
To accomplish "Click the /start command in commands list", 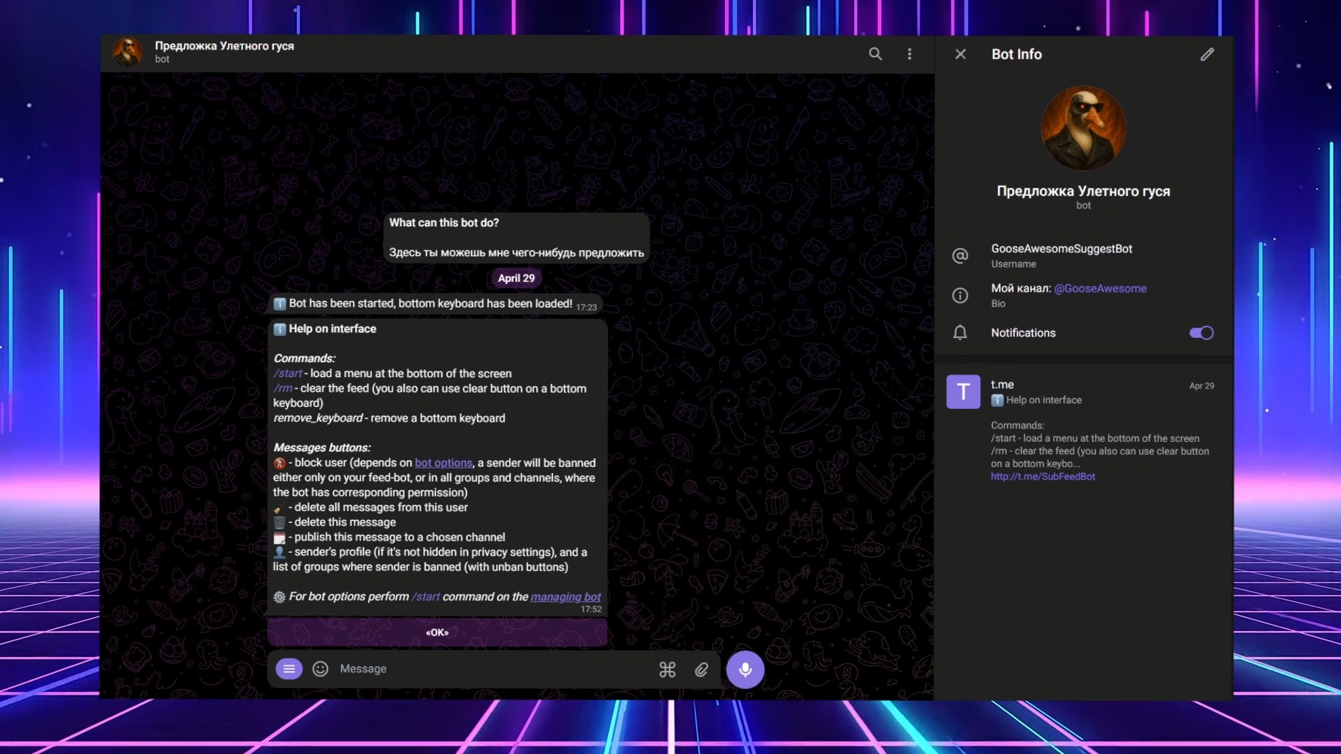I will click(288, 374).
